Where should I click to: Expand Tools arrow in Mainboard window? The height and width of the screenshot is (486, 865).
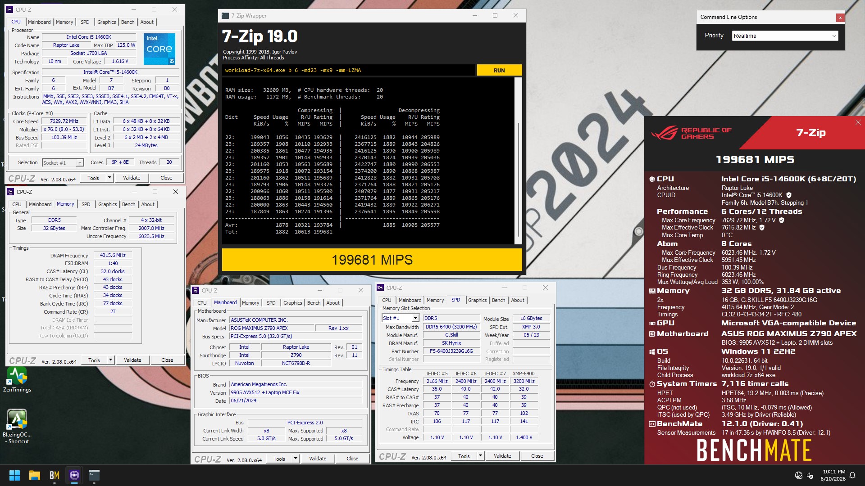[296, 459]
